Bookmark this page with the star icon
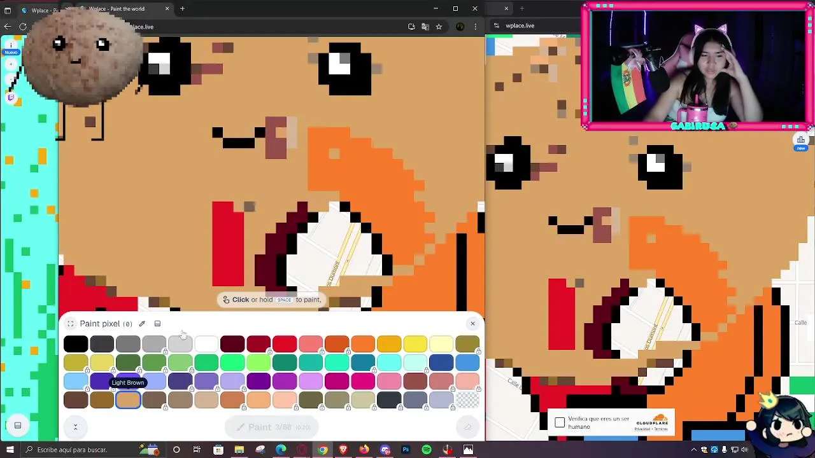Screen dimensions: 815x458 439,27
